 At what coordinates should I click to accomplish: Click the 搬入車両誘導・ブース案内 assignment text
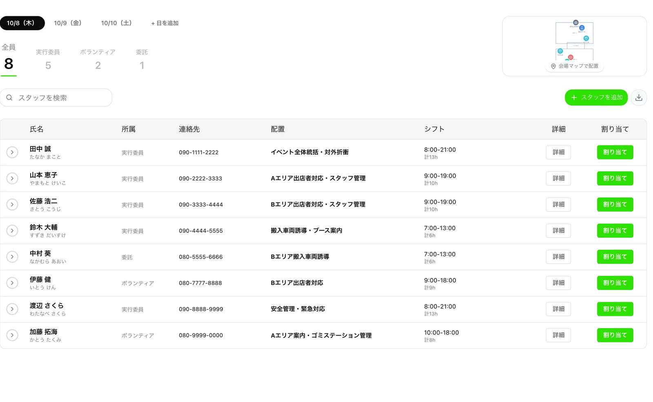click(307, 231)
